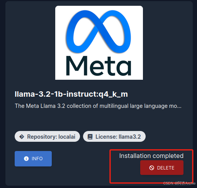Click the ellipsis ending the description

(179, 107)
